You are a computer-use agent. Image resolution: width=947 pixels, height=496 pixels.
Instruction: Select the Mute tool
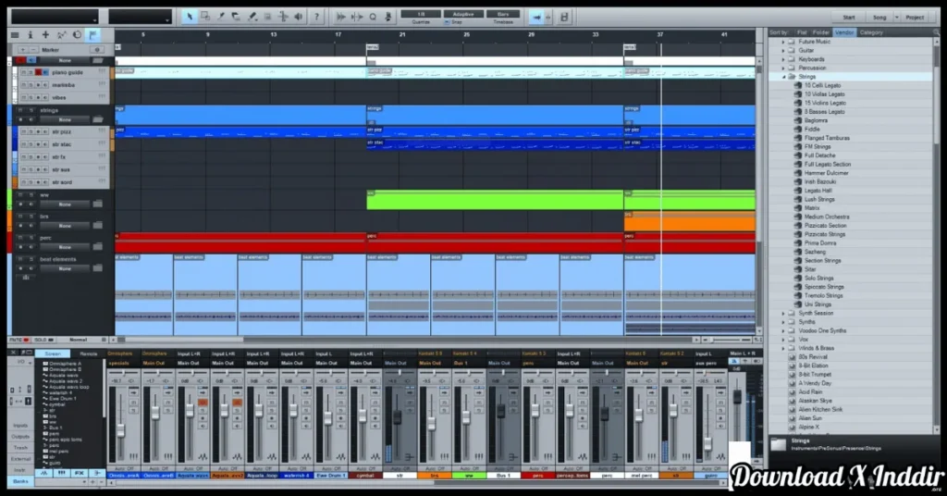(x=267, y=17)
